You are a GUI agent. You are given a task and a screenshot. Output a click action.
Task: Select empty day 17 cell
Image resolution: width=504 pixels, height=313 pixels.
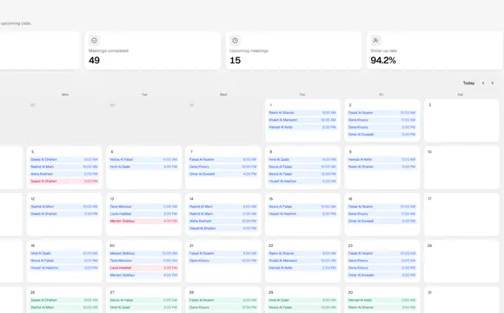tap(461, 214)
